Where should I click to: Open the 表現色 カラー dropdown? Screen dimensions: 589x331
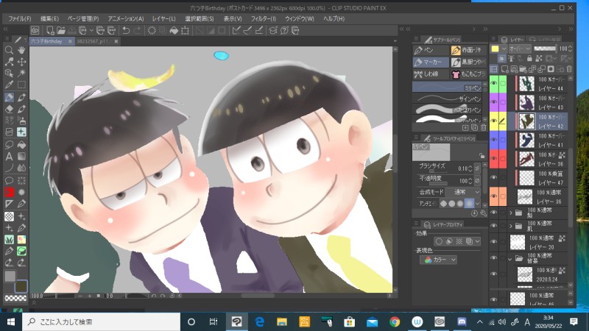pyautogui.click(x=438, y=260)
